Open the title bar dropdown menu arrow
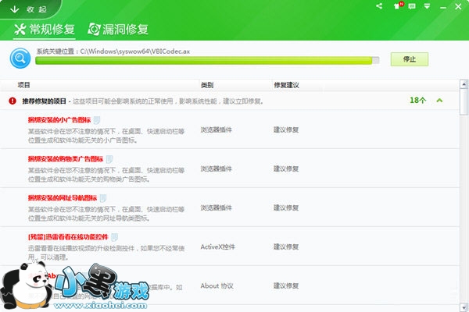This screenshot has width=469, height=312. [427, 6]
